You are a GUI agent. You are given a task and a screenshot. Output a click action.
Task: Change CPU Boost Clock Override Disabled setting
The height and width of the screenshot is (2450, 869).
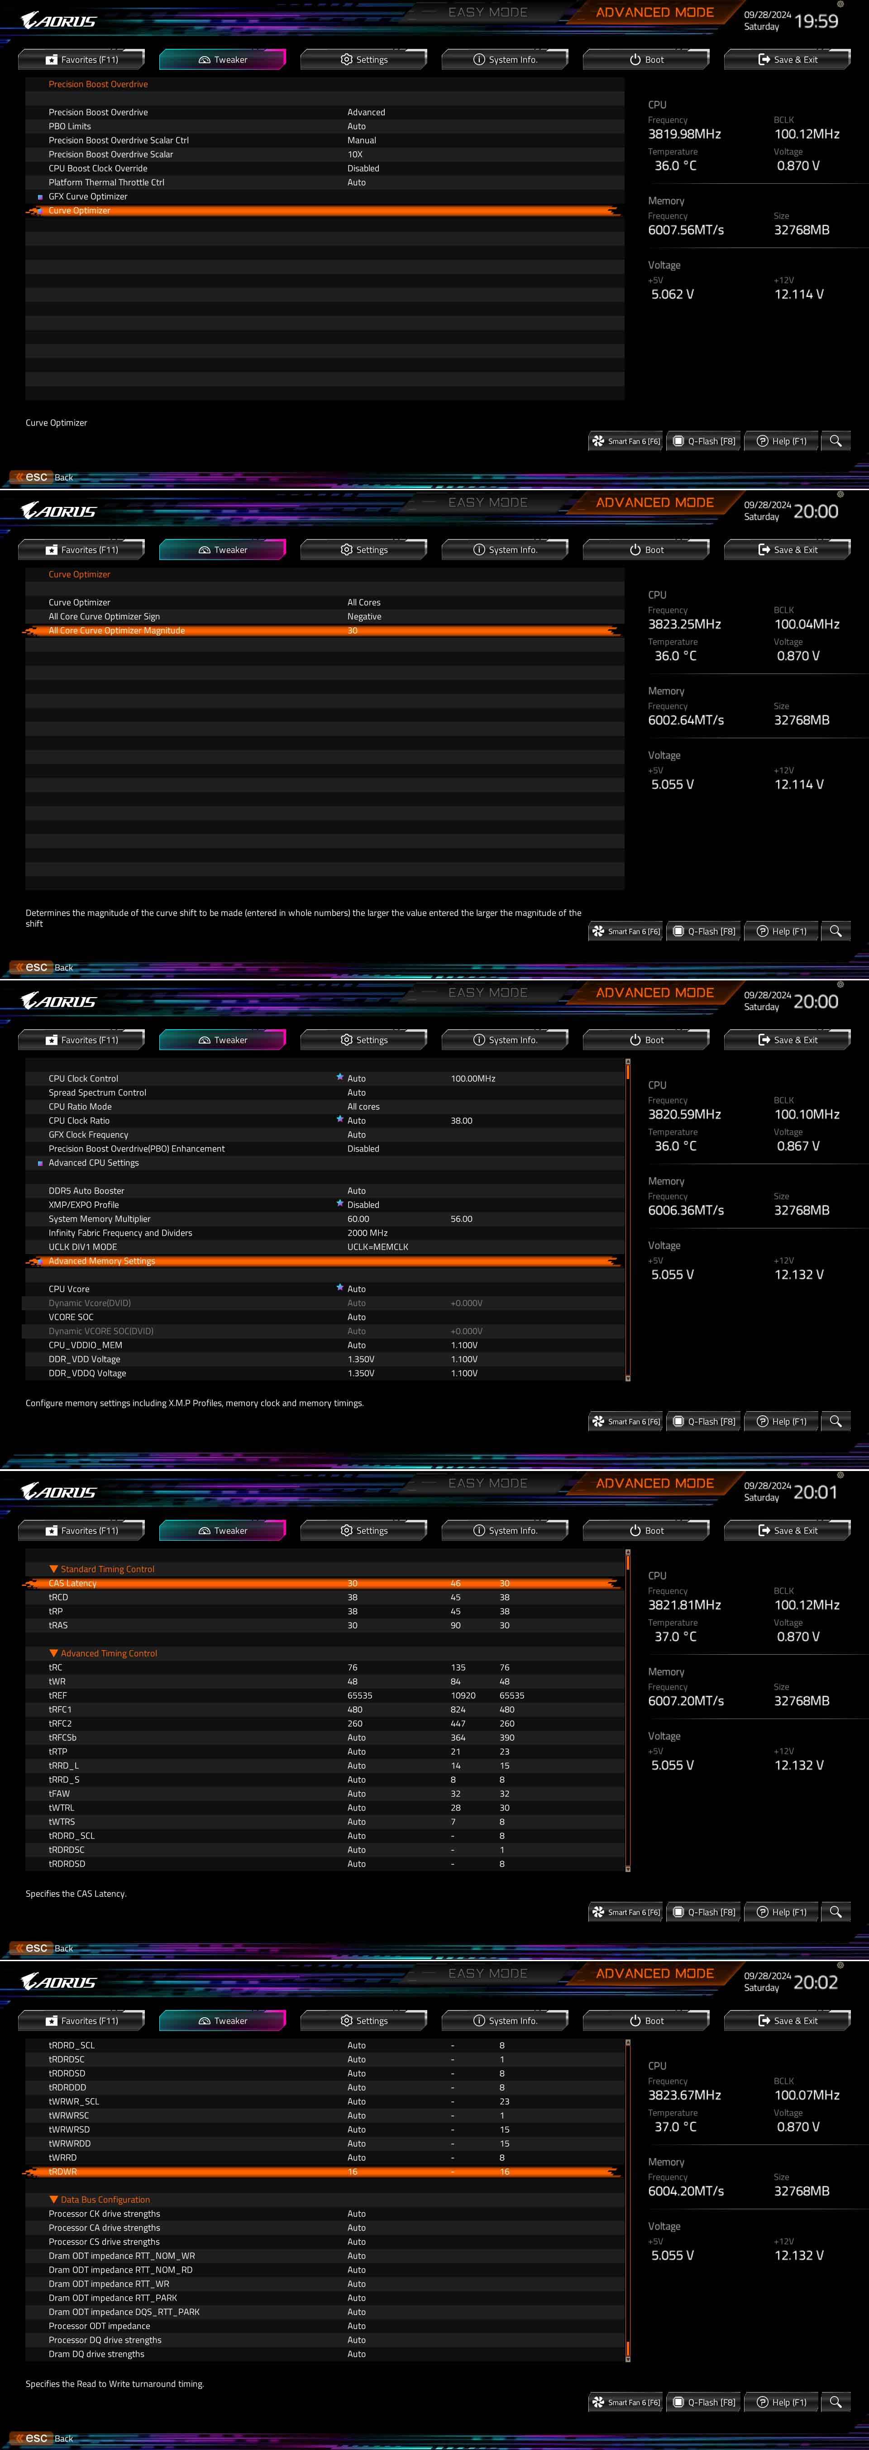[363, 168]
